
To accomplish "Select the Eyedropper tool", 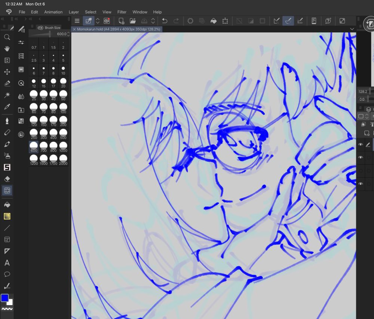I will 7,107.
